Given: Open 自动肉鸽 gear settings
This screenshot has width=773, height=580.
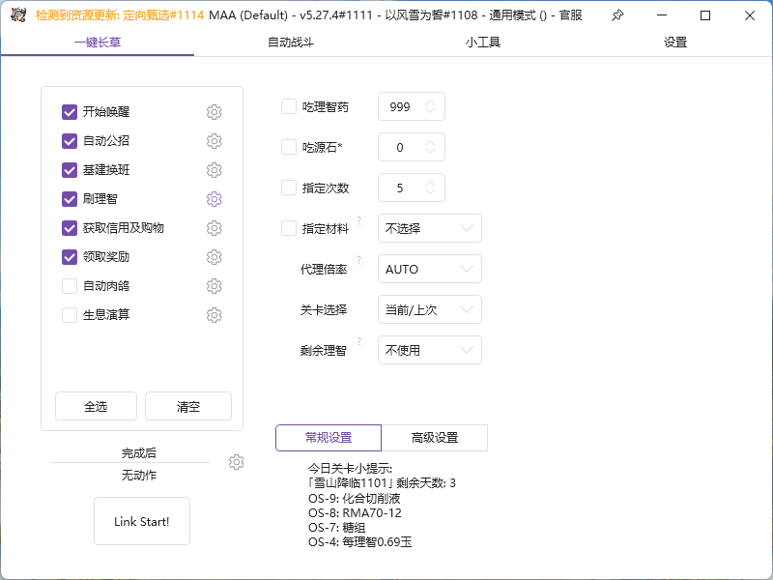Looking at the screenshot, I should [214, 286].
